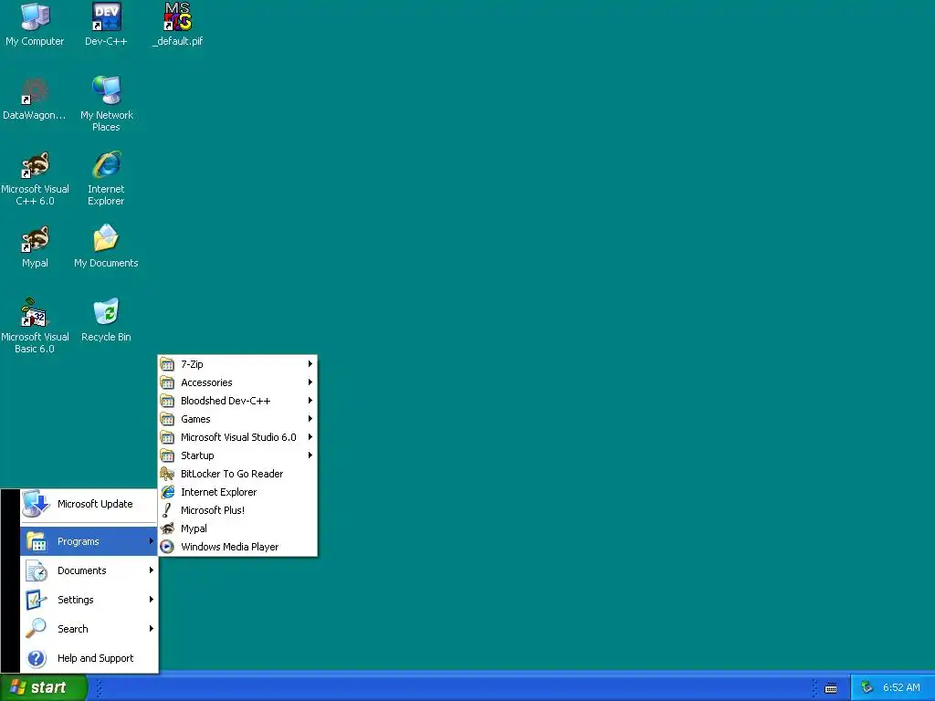The height and width of the screenshot is (701, 935).
Task: Click the keyboard icon on the taskbar
Action: click(831, 688)
